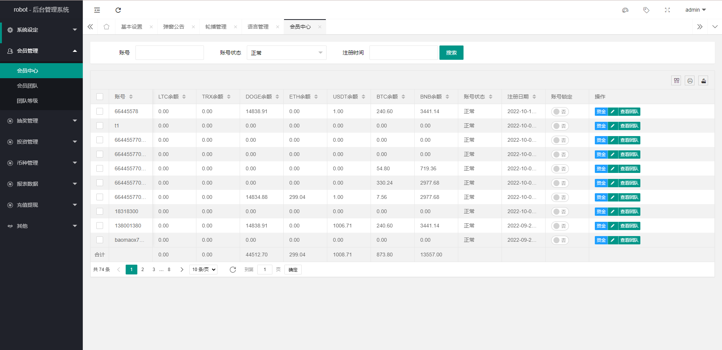
Task: Go to page 3 in pagination
Action: (x=154, y=270)
